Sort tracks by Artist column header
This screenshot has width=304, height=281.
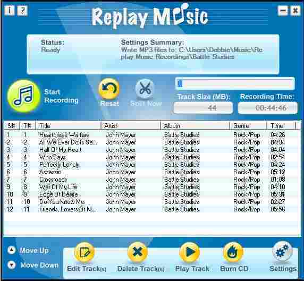click(131, 126)
